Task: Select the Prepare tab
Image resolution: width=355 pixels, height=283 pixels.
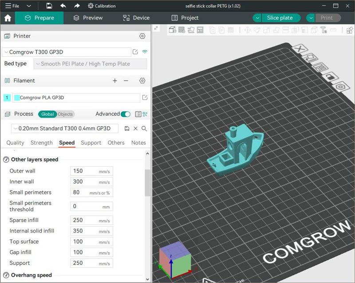Action: (39, 18)
